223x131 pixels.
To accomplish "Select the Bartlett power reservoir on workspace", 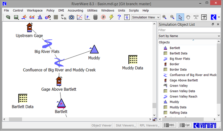I will click(x=61, y=104).
